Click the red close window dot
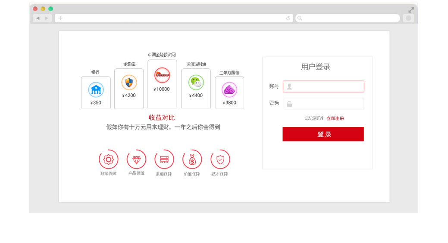This screenshot has width=448, height=243. 35,9
